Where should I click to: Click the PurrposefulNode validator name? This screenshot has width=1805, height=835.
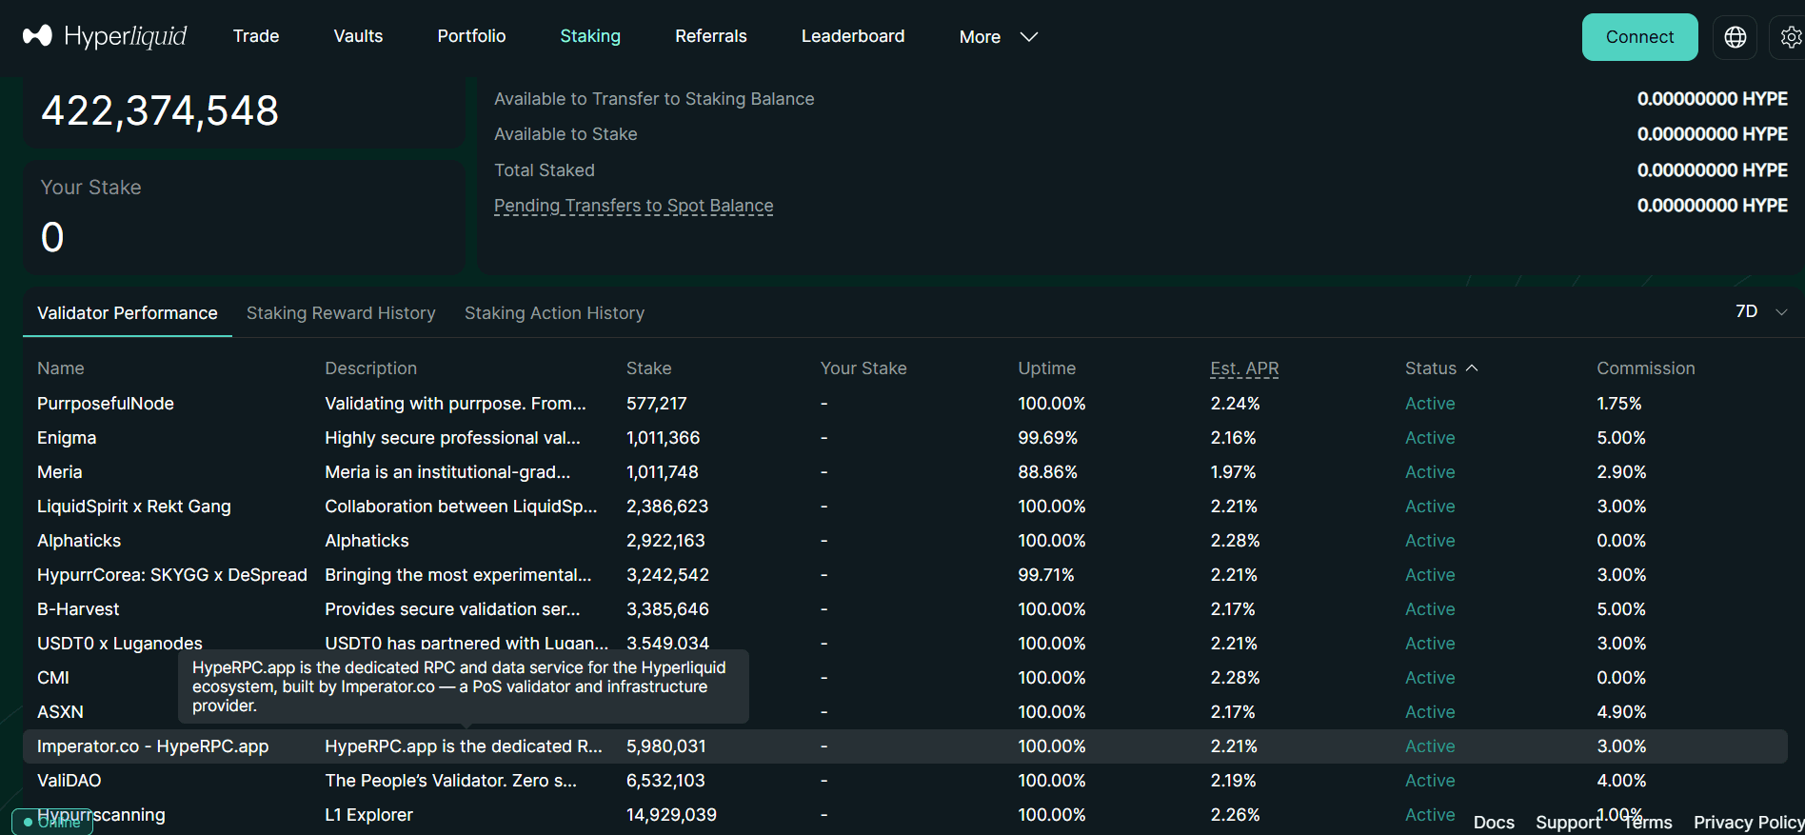(106, 404)
